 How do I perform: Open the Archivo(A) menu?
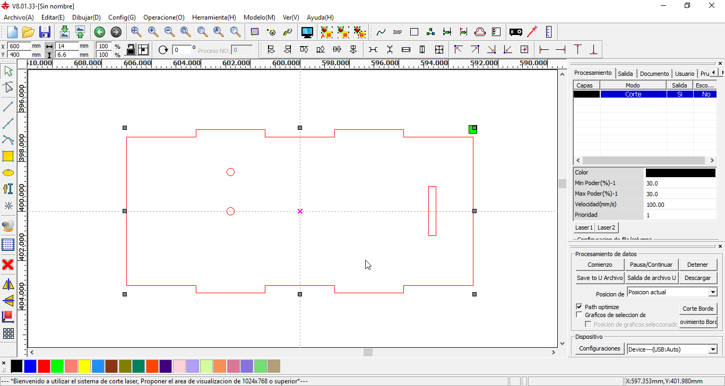click(x=19, y=17)
